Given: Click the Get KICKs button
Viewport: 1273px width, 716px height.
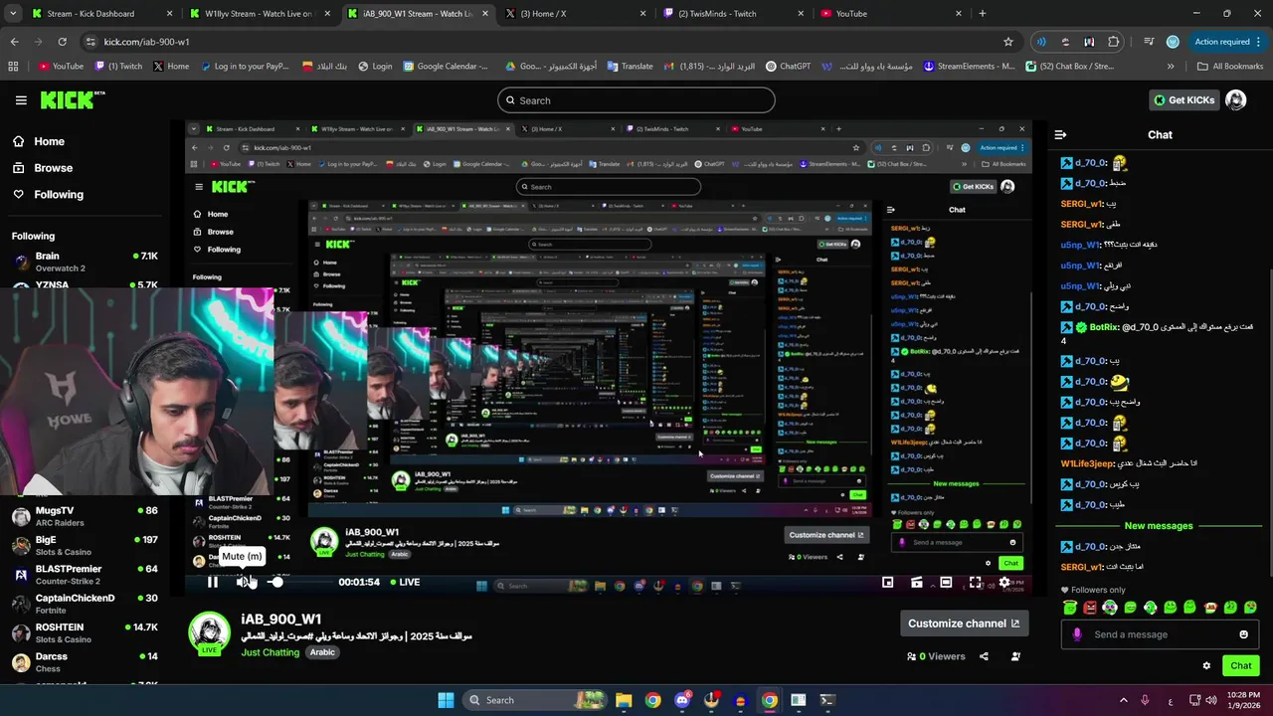Looking at the screenshot, I should 1183,99.
